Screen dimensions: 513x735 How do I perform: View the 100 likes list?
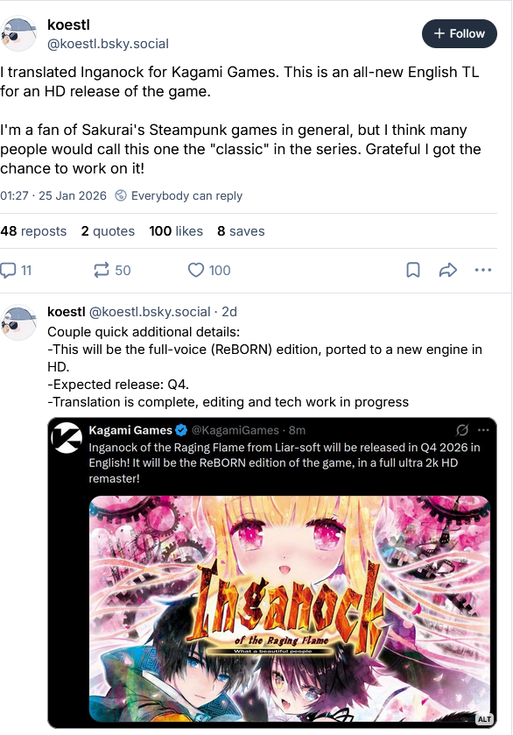[176, 231]
